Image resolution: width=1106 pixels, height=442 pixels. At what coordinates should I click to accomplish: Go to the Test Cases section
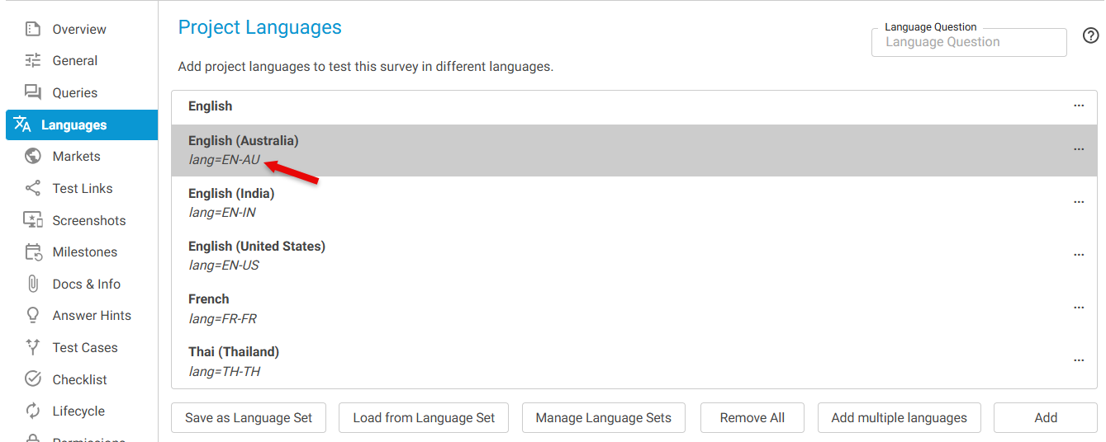(84, 348)
